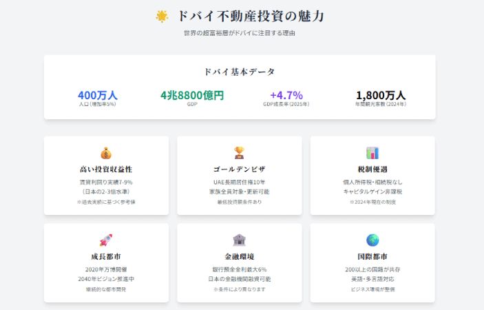Screen dimensions: 484x310
Task: Click the 銀行預金金利最大6% line
Action: (240, 269)
